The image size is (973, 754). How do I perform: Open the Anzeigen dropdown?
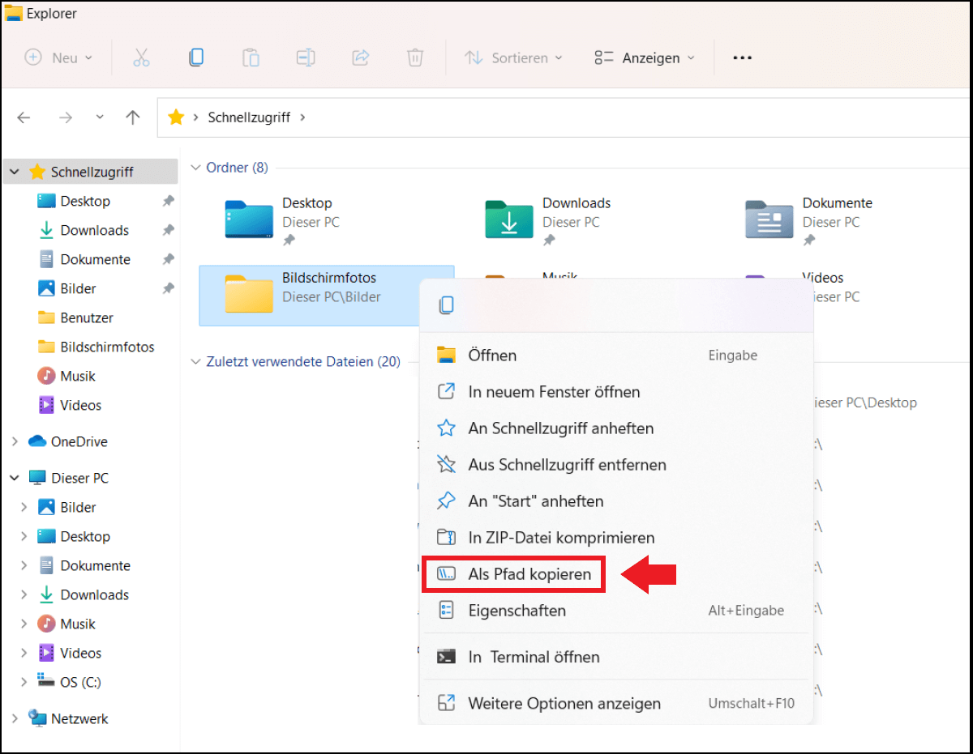click(x=645, y=58)
